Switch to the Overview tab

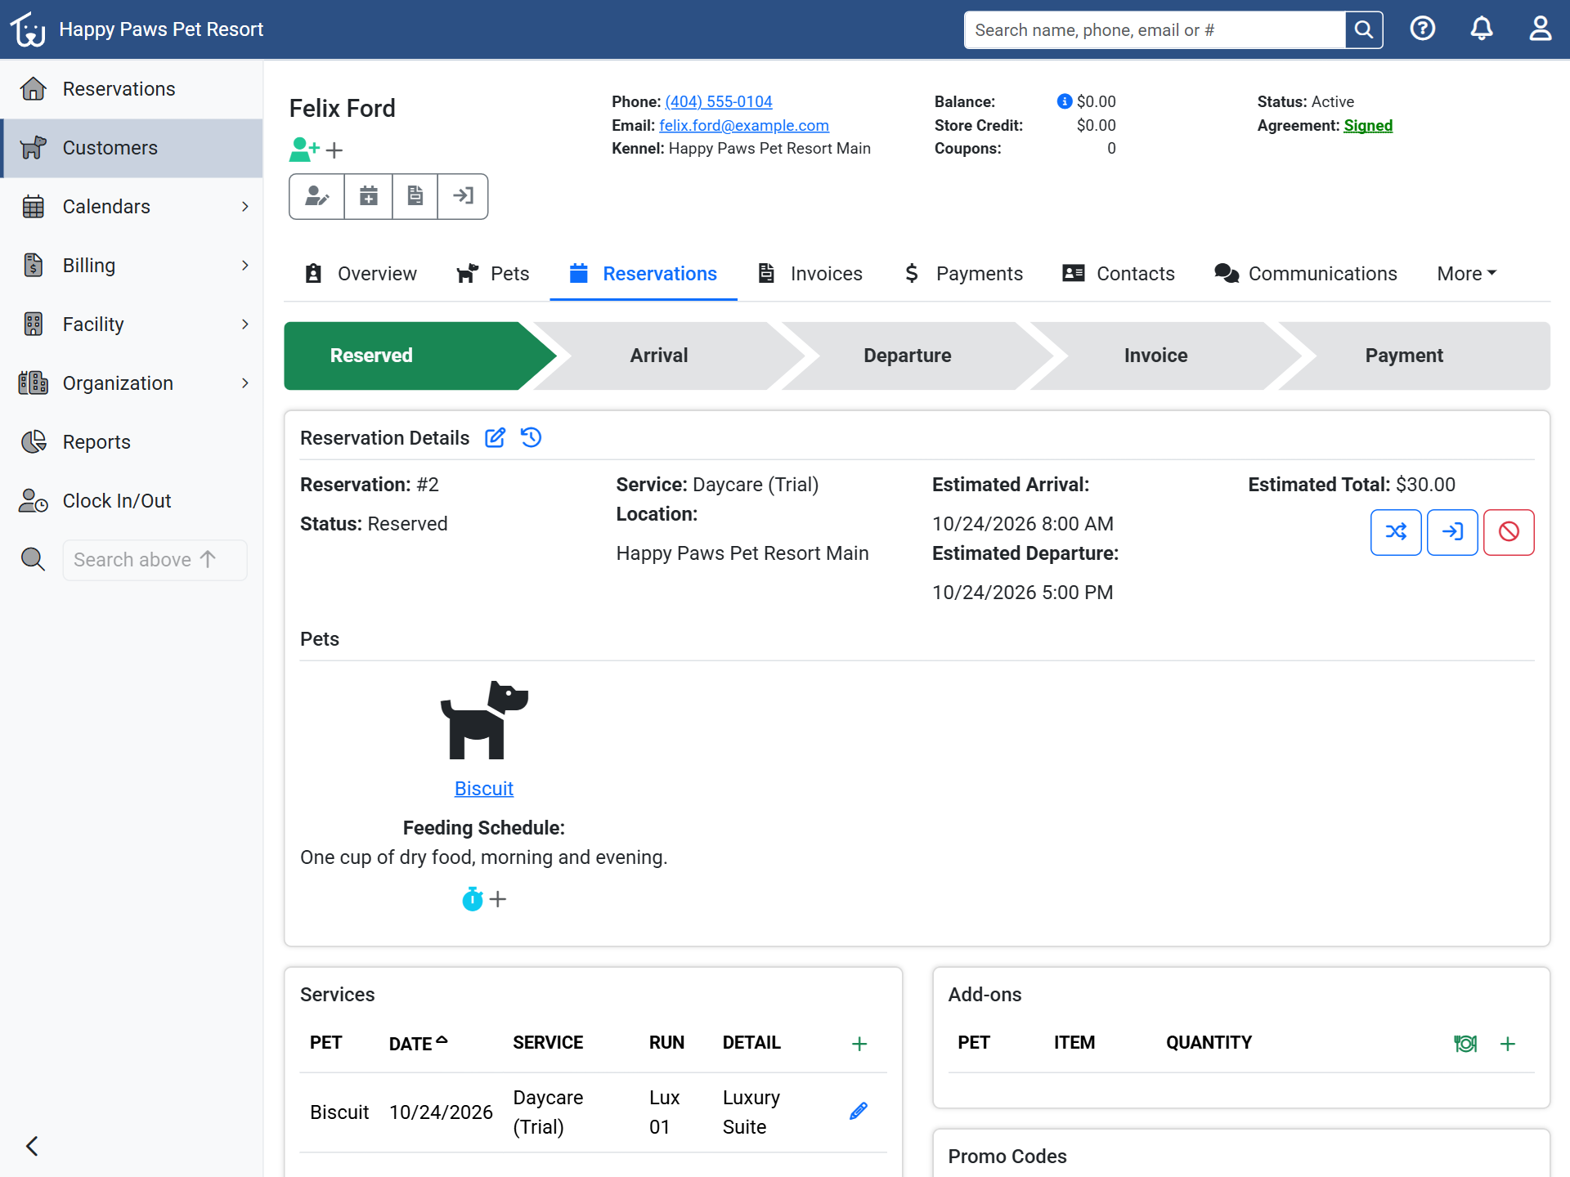tap(361, 274)
